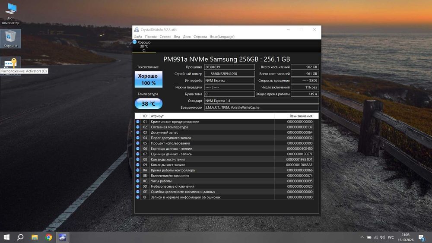The width and height of the screenshot is (432, 243).
Task: Open the Язык(Language) menu
Action: 222,37
